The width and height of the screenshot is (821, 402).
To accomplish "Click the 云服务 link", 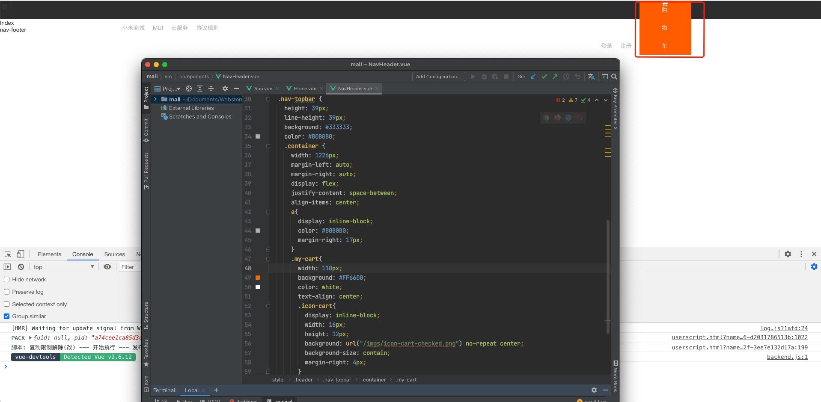I will [179, 28].
